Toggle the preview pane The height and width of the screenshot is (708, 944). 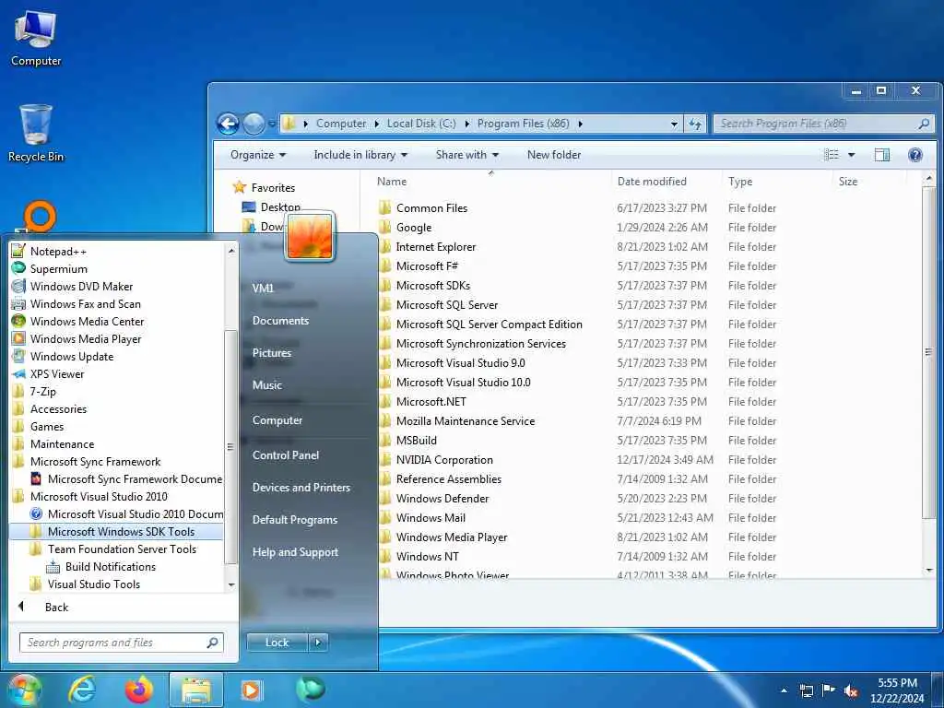click(882, 155)
